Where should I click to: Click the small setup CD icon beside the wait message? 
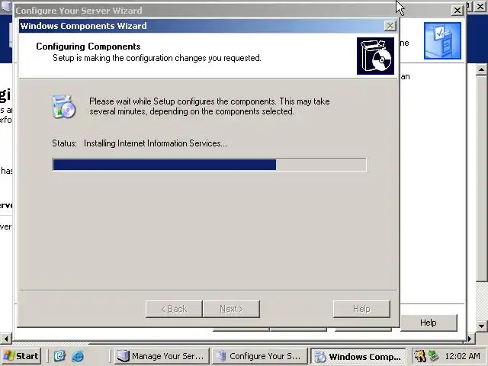(64, 107)
